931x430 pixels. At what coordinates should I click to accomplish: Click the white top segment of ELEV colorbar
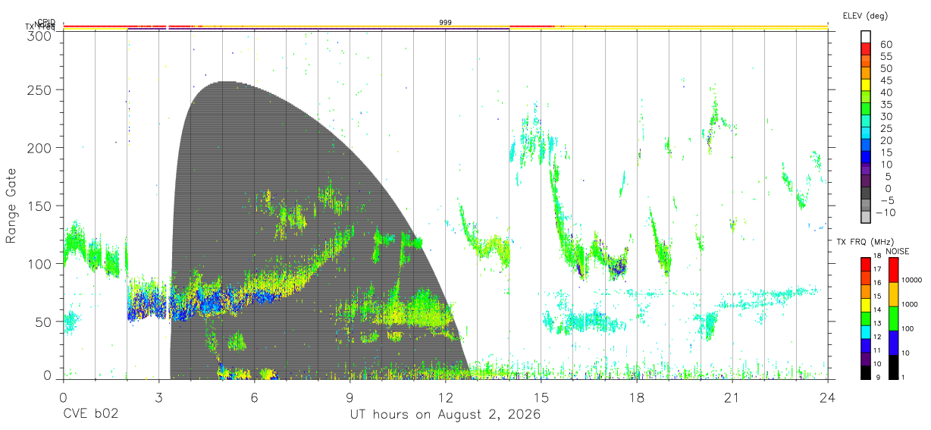point(866,36)
